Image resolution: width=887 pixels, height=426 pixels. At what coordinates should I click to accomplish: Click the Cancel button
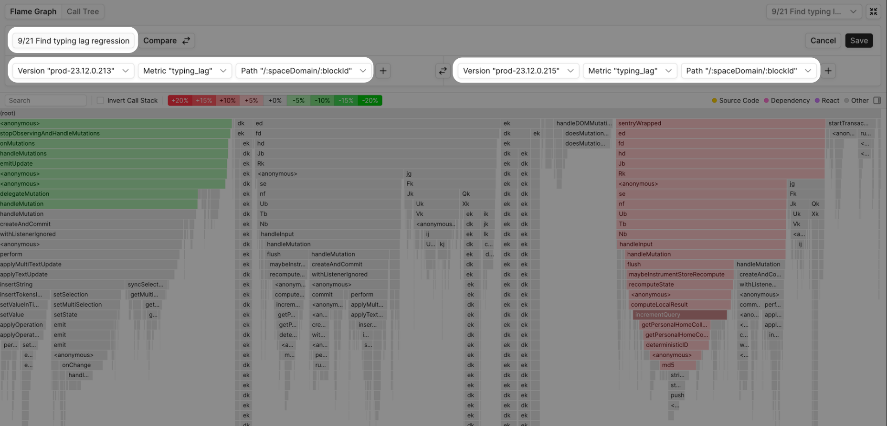(x=823, y=41)
